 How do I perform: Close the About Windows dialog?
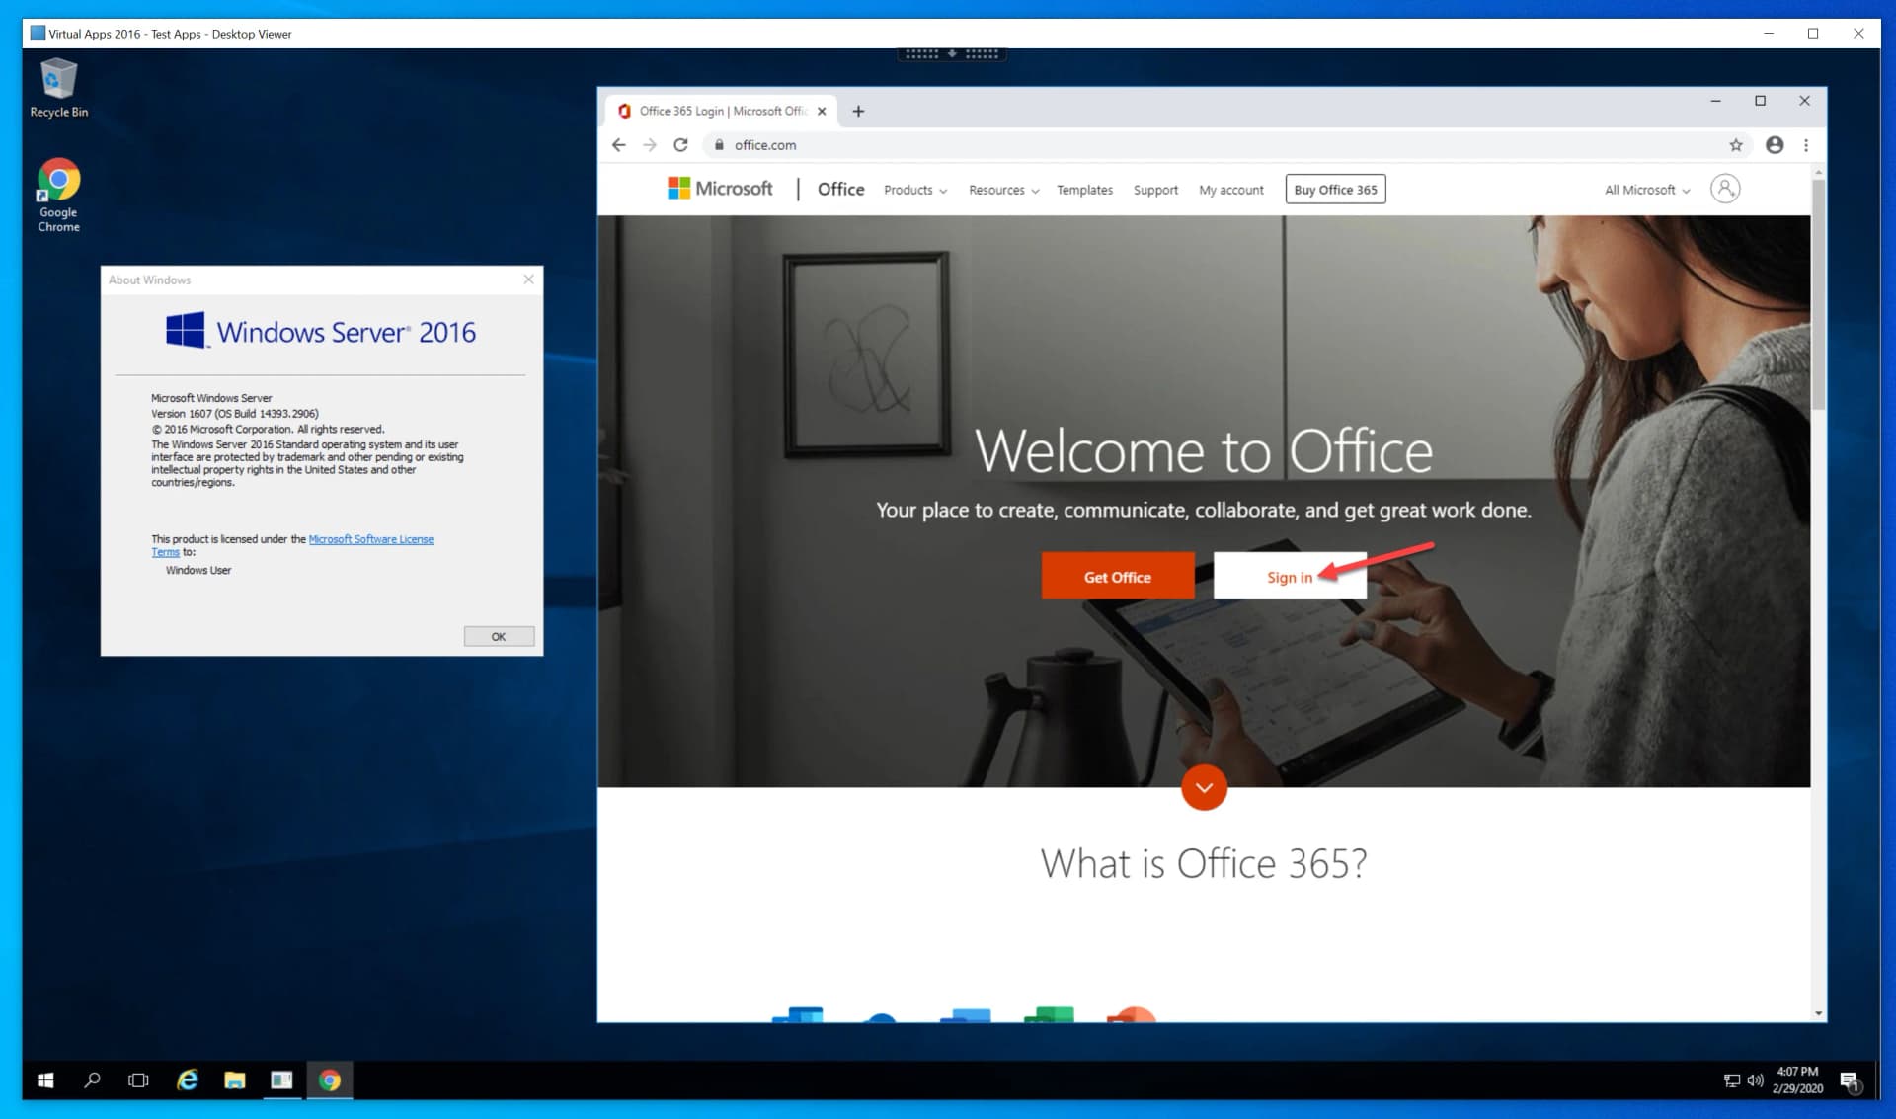528,280
